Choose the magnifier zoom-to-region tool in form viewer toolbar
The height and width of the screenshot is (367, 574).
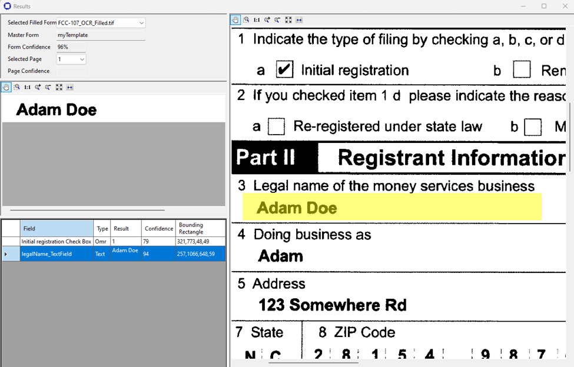[x=246, y=19]
